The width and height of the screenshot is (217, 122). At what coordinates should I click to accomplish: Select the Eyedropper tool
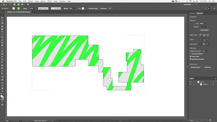[2, 71]
